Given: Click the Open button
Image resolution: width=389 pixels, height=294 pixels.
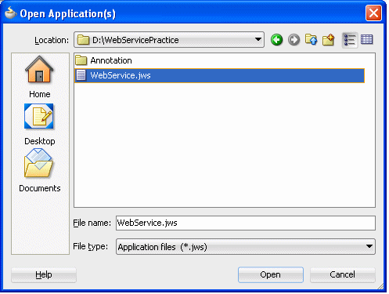Looking at the screenshot, I should click(271, 274).
